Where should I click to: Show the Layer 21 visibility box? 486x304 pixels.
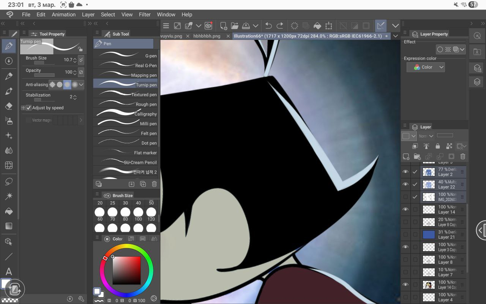406,234
